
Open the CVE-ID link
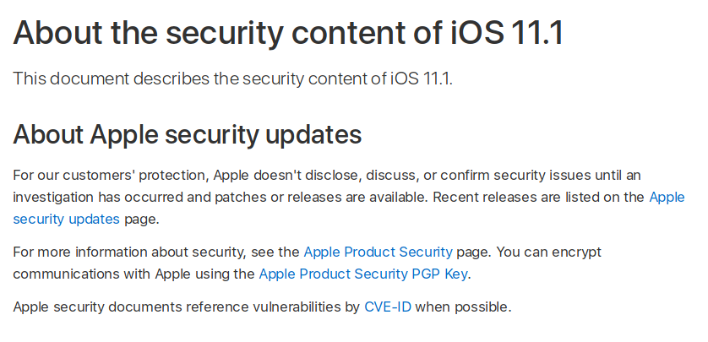tap(388, 307)
